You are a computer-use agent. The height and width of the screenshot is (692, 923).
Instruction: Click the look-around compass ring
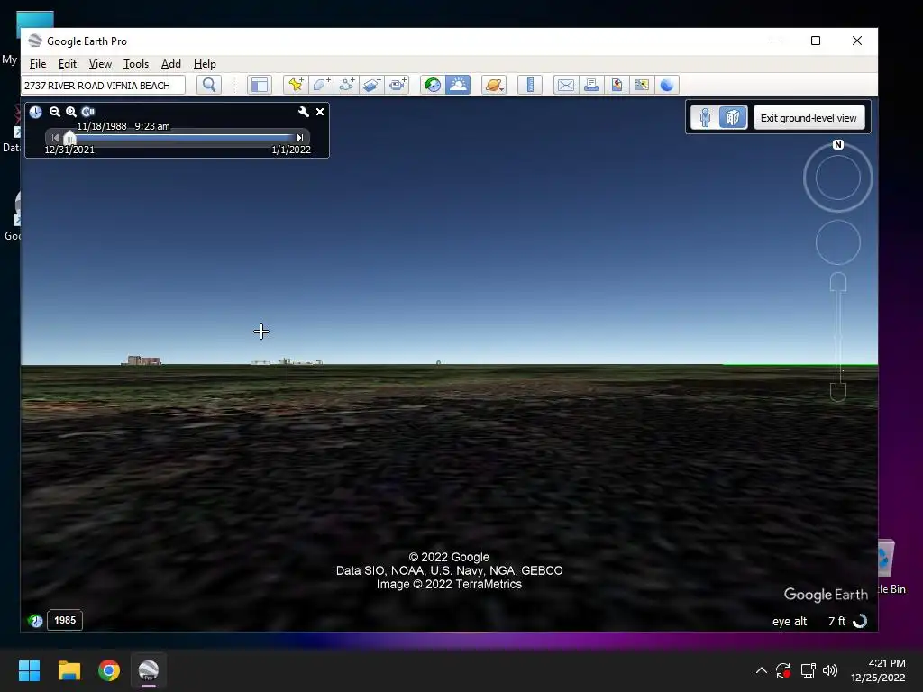pyautogui.click(x=838, y=178)
